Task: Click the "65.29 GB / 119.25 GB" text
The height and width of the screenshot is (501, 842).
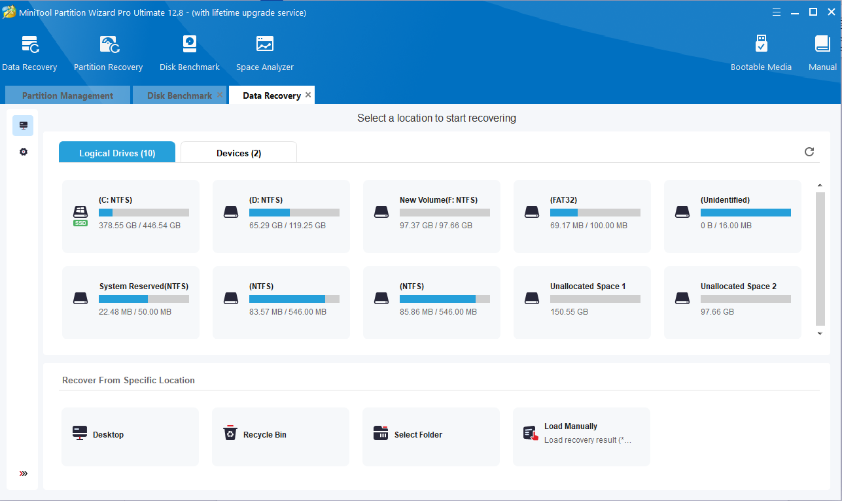Action: pyautogui.click(x=287, y=226)
